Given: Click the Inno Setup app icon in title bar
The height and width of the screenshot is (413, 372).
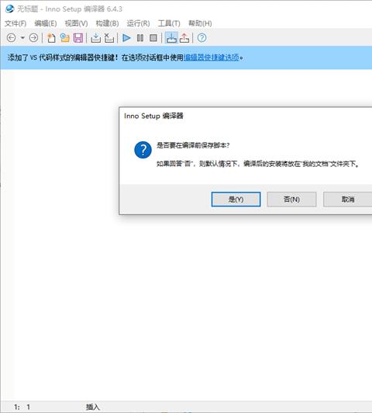Looking at the screenshot, I should pyautogui.click(x=9, y=9).
